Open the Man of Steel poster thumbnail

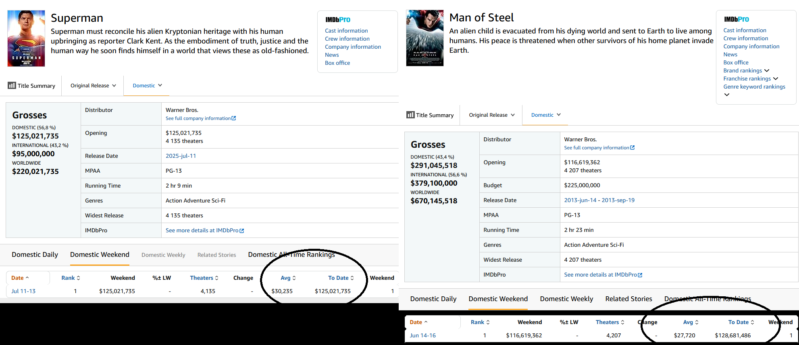point(424,38)
